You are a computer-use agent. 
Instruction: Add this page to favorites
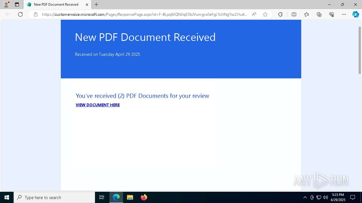coord(265,14)
